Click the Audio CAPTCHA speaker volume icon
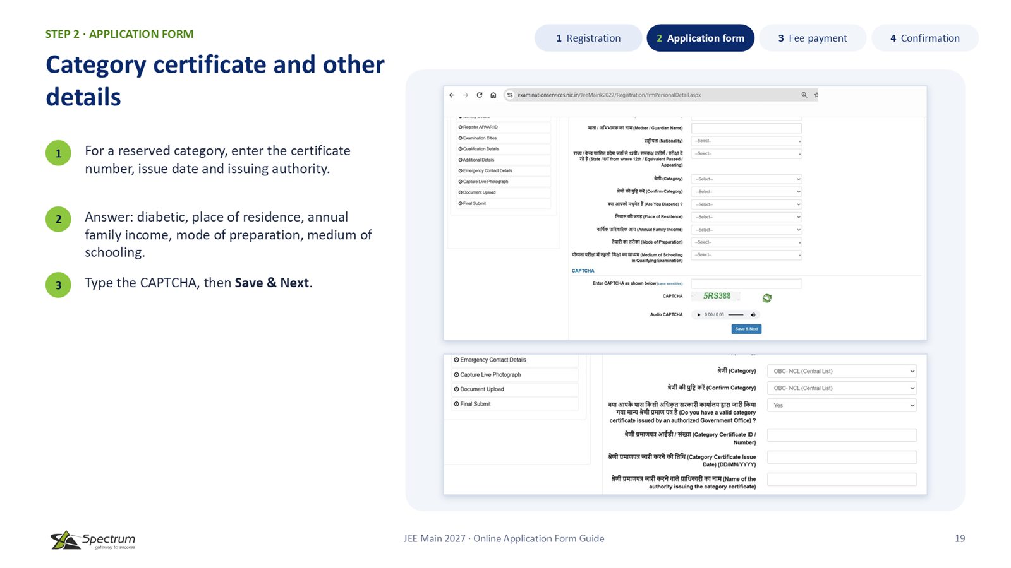The width and height of the screenshot is (1011, 568). 753,314
